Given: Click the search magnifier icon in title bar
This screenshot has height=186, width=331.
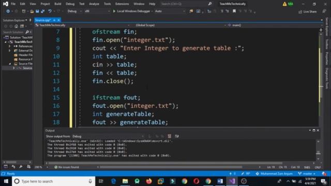Looking at the screenshot, I should [210, 4].
